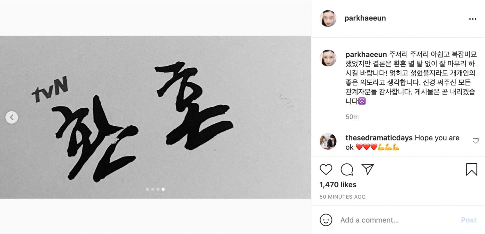Open thesedramaticdays profile link
Viewport: 485px width, 234px height.
point(379,138)
